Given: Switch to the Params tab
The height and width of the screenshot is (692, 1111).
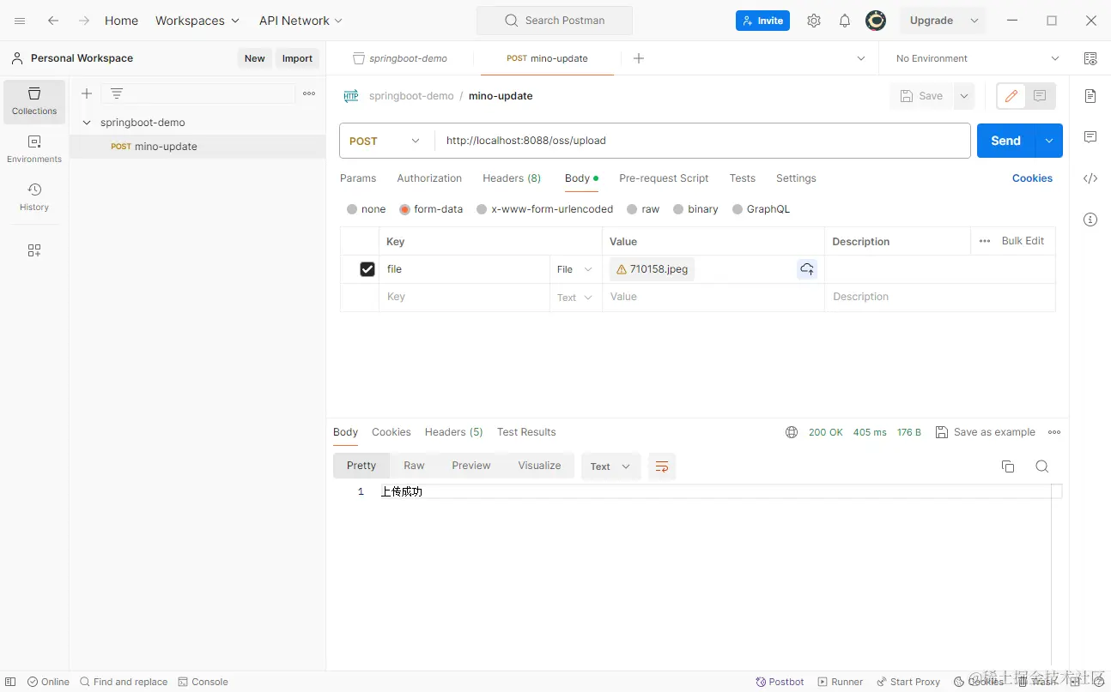Looking at the screenshot, I should 358,178.
